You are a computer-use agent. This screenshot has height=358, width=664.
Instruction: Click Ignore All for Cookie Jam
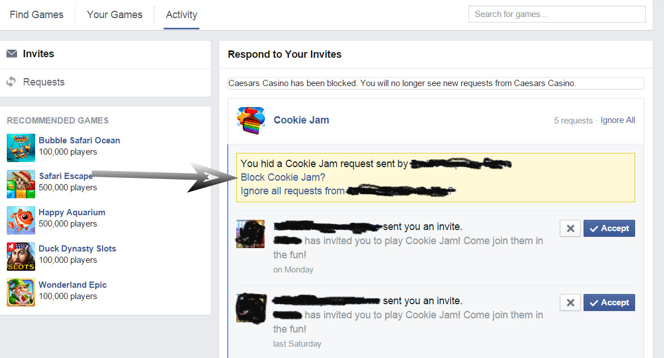click(x=618, y=120)
